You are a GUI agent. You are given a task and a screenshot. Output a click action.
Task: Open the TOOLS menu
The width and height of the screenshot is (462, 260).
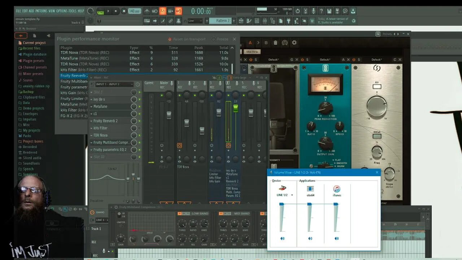73,11
